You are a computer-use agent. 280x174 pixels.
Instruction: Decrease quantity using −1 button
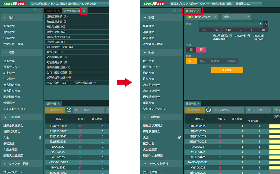240,30
